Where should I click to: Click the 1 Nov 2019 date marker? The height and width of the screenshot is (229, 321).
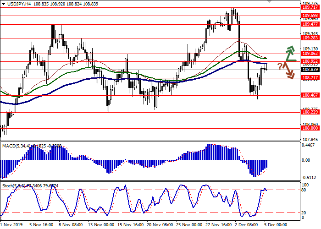pos(12,225)
